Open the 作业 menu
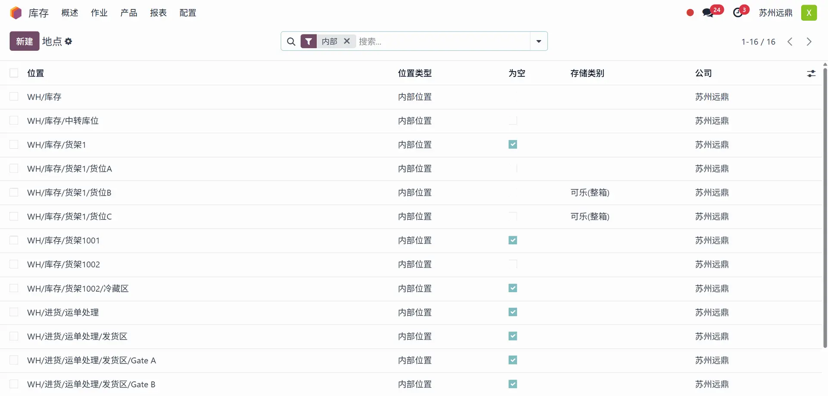The image size is (828, 396). (x=99, y=13)
